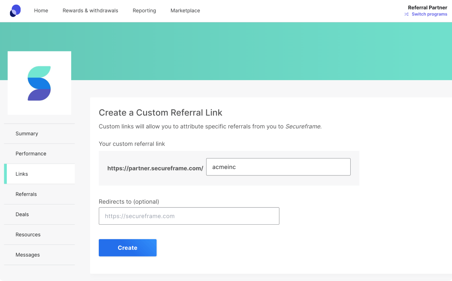The image size is (452, 281).
Task: Click the Switch programs link
Action: [x=429, y=15]
